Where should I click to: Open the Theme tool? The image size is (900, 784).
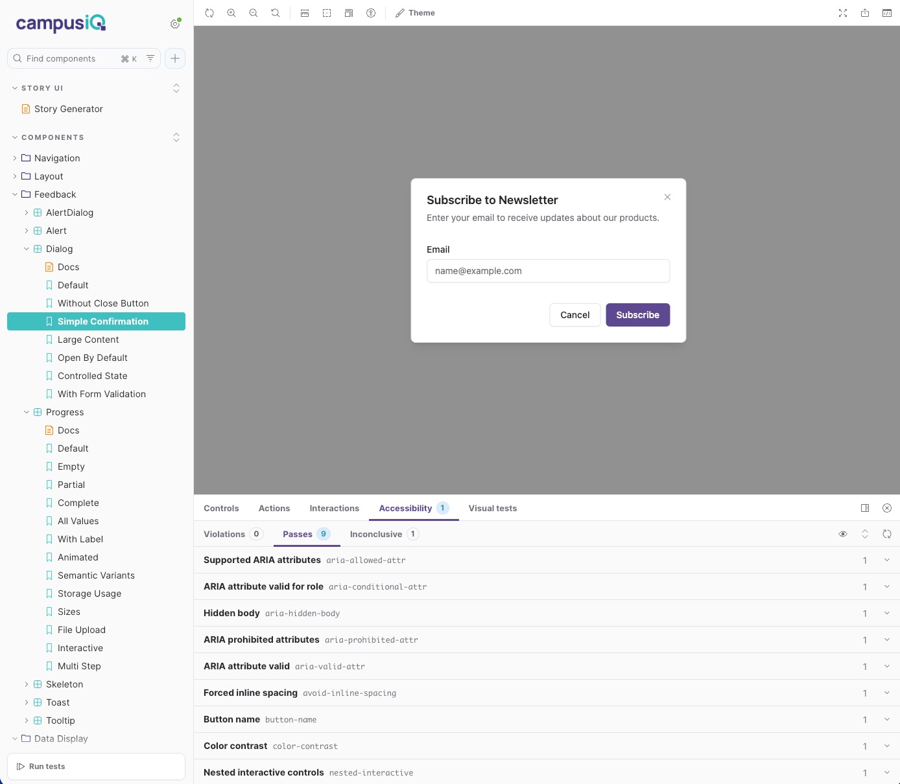(x=415, y=12)
